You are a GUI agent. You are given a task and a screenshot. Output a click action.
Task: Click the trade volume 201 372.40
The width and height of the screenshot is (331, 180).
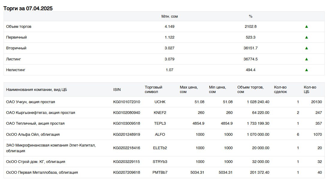coord(260,173)
